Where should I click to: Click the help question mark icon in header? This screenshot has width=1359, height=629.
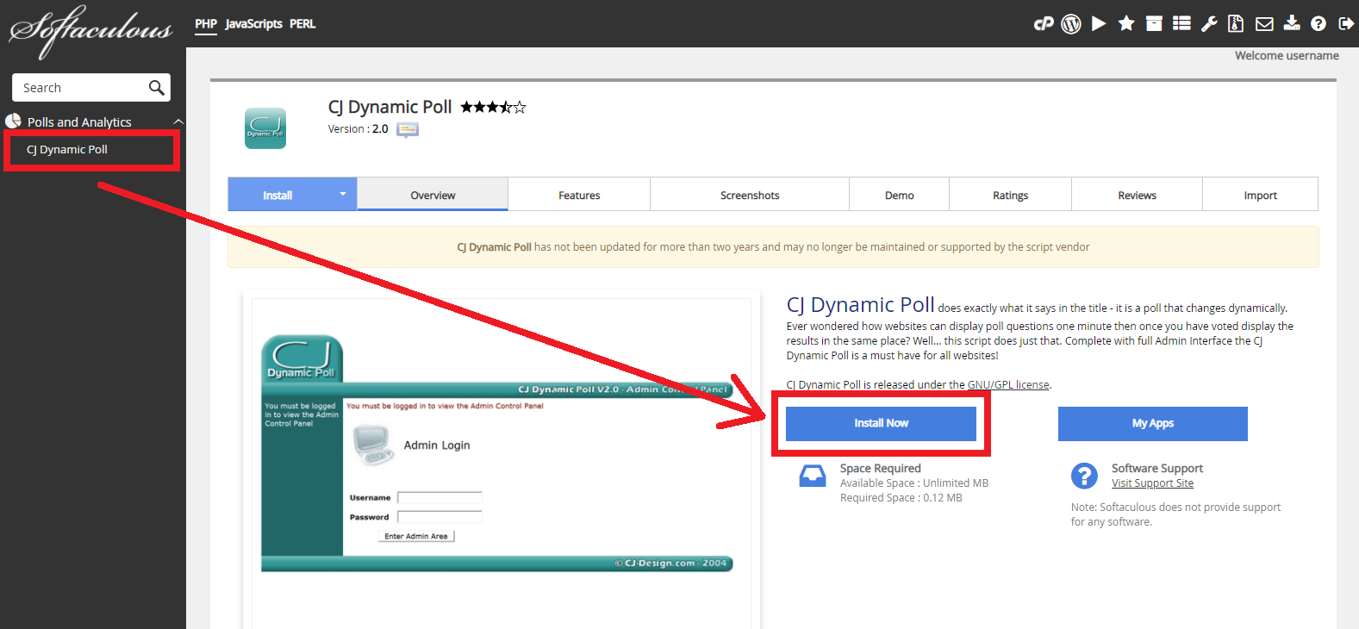point(1318,24)
